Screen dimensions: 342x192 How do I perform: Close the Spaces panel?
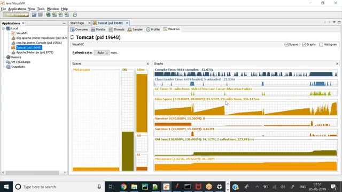pos(147,63)
